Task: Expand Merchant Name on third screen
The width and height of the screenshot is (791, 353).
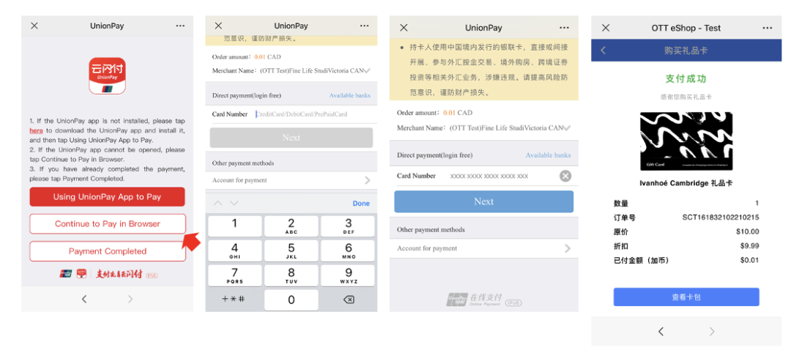Action: coord(567,128)
